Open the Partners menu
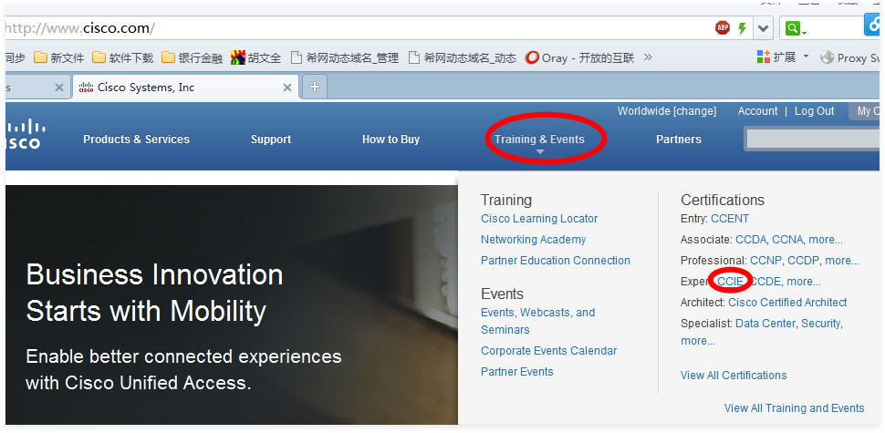This screenshot has width=885, height=433. tap(679, 139)
